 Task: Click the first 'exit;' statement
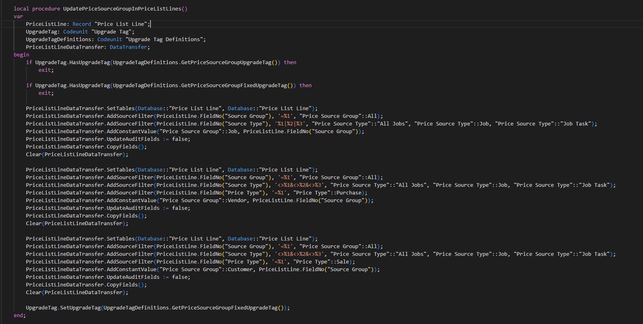click(x=46, y=70)
